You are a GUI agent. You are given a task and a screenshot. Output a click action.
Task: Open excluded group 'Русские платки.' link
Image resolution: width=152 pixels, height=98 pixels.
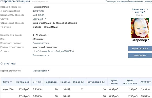41,43
